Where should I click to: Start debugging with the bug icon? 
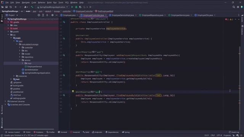pyautogui.click(x=76, y=7)
